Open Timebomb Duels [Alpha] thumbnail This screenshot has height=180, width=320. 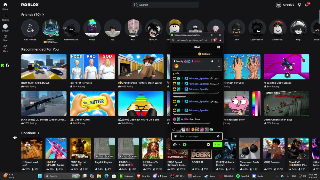[x=249, y=148]
